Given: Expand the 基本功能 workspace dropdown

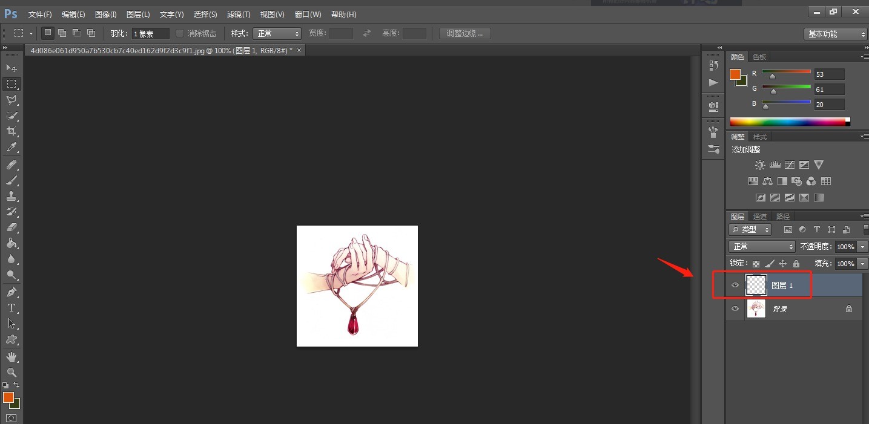Looking at the screenshot, I should tap(836, 34).
